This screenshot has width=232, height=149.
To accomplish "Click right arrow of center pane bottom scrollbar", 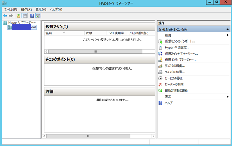I will [x=153, y=136].
